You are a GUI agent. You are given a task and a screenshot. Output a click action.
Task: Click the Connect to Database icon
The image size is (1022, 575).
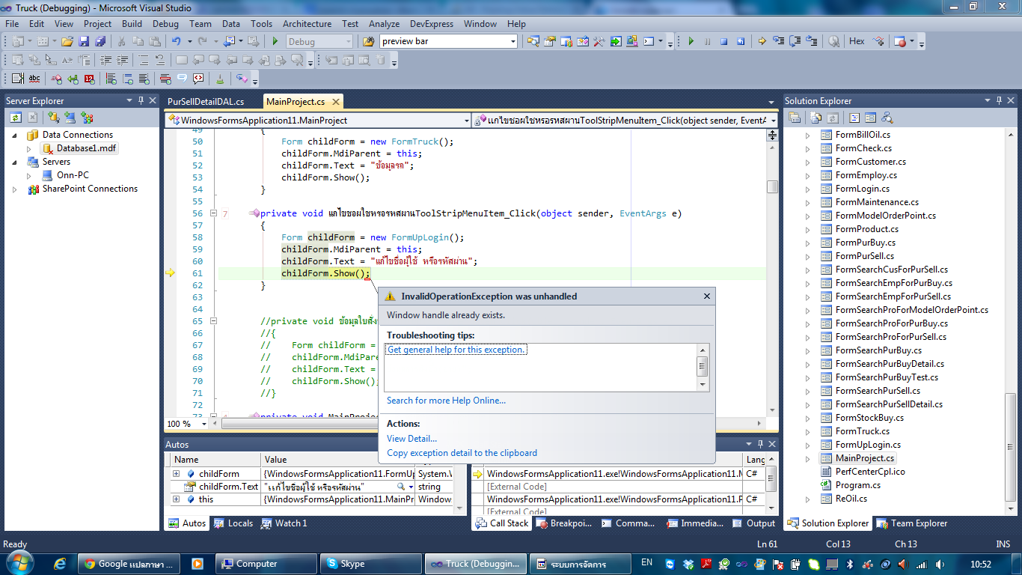(x=52, y=118)
